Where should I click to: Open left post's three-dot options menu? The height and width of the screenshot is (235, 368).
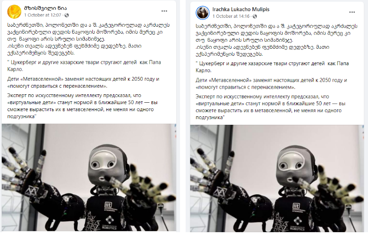coord(164,11)
